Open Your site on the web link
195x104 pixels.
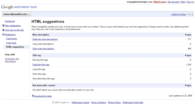point(14,30)
